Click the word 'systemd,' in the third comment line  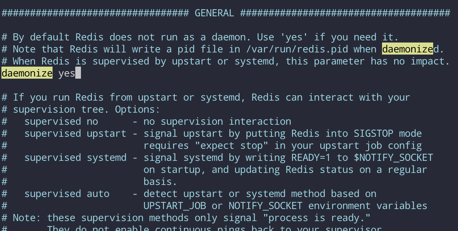257,61
